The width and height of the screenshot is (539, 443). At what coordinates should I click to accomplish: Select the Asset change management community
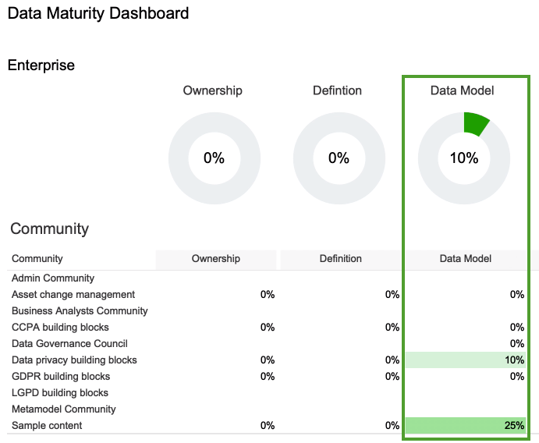click(x=73, y=295)
